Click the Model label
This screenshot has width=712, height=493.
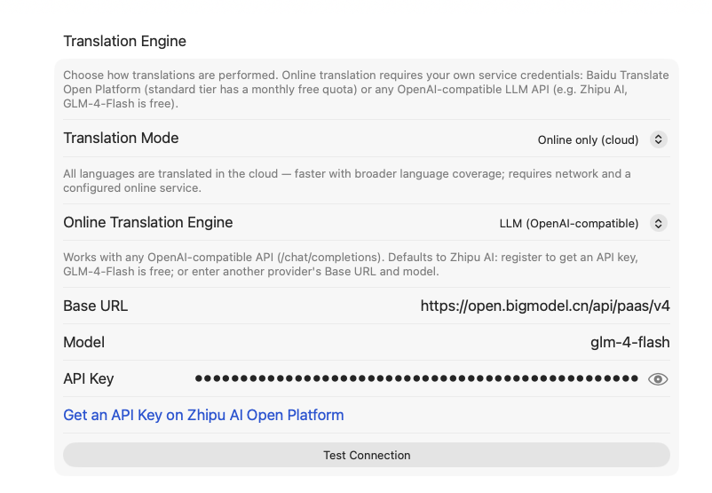coord(84,342)
